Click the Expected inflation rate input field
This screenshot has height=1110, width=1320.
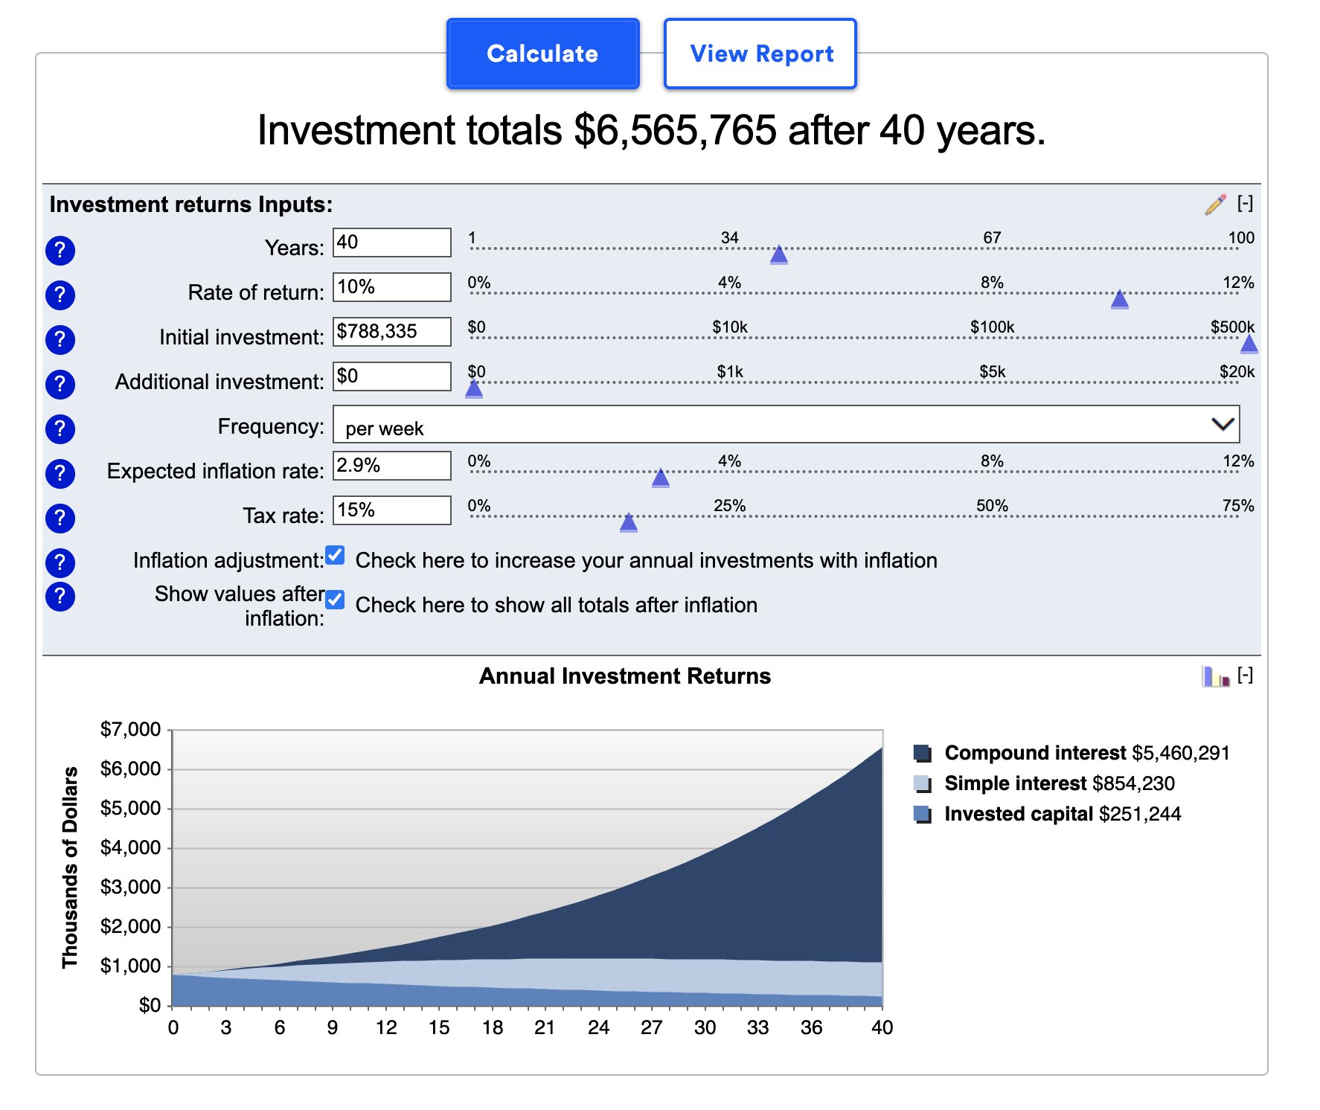coord(392,466)
